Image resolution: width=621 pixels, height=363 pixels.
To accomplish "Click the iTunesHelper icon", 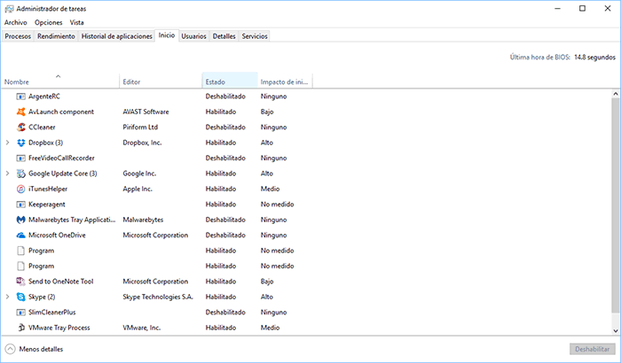I will [x=20, y=189].
